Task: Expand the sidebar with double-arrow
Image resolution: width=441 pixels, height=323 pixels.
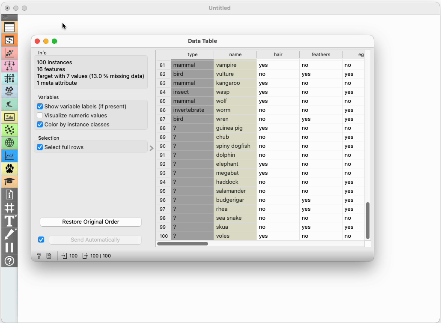Action: click(5, 17)
